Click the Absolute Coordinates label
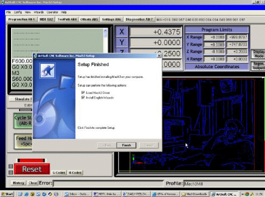 (217, 67)
